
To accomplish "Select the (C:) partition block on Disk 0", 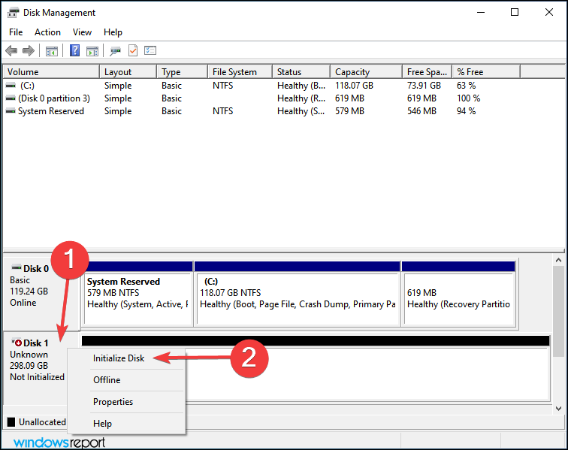I will [x=297, y=293].
